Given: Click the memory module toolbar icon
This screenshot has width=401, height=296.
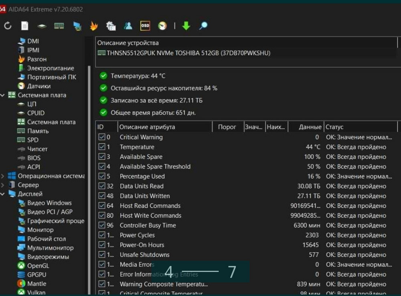Looking at the screenshot, I should tap(59, 26).
